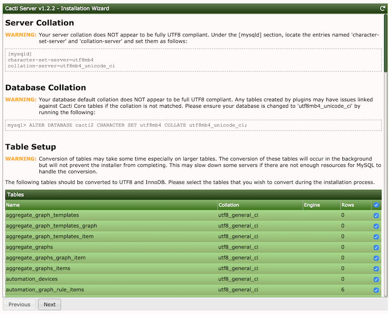Click the aggregate_graph_templates_item table name

tap(50, 236)
